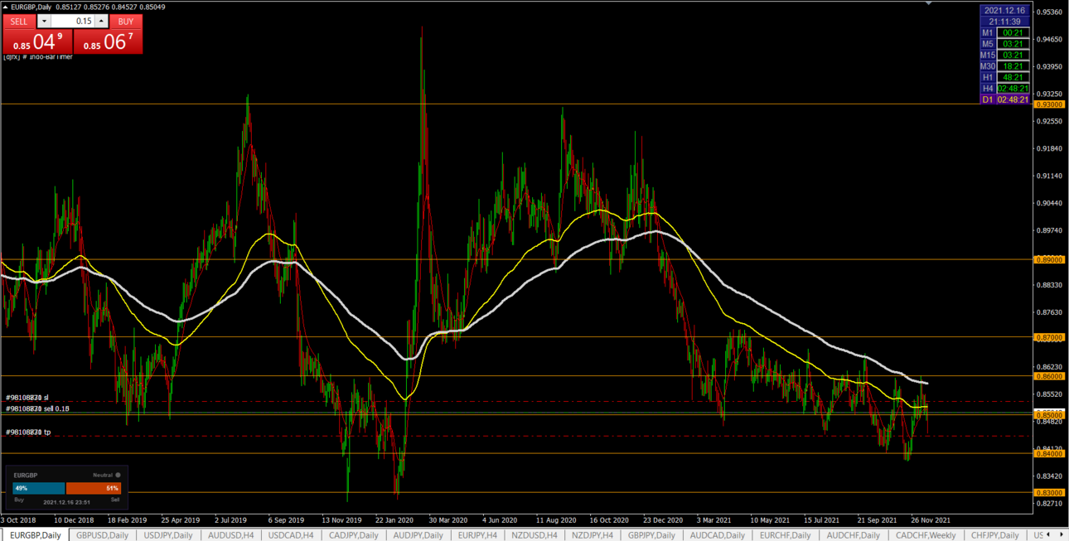The width and height of the screenshot is (1069, 541).
Task: Click the M15 timeframe label in bar timer
Action: click(x=987, y=56)
